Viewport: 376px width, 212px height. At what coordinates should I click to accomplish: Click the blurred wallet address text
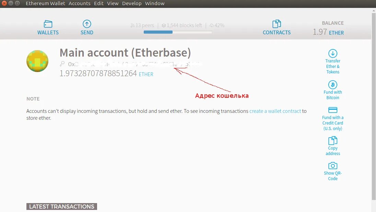tap(134, 64)
